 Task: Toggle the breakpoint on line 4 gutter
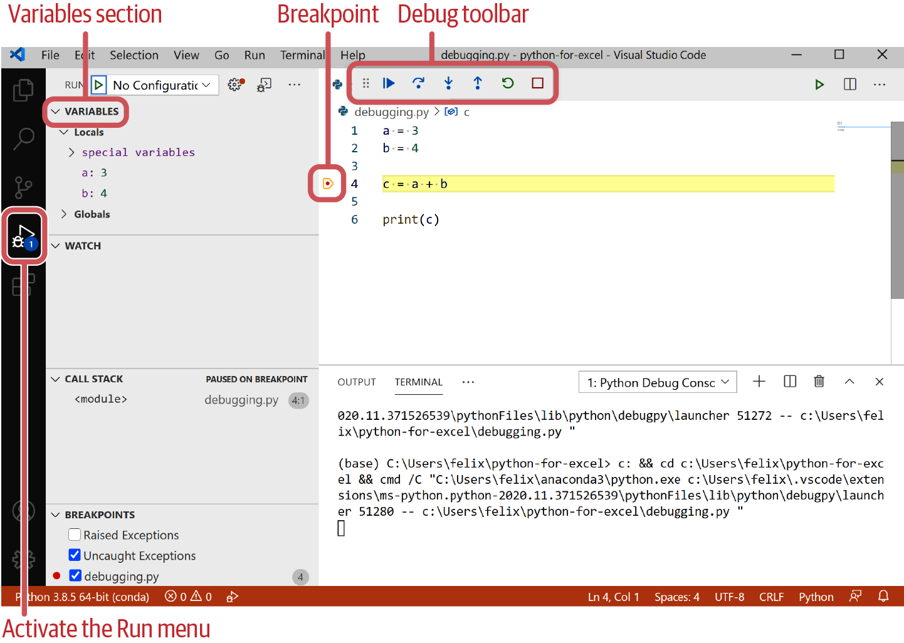coord(328,184)
